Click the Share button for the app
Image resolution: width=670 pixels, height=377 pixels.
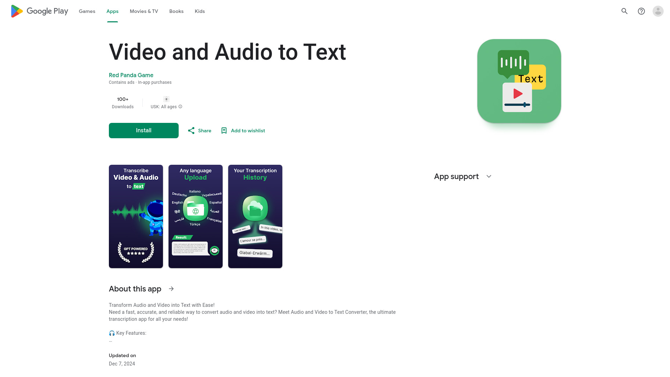click(x=199, y=130)
